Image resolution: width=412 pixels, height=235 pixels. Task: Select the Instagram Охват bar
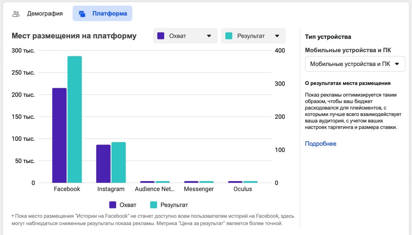[x=103, y=163]
